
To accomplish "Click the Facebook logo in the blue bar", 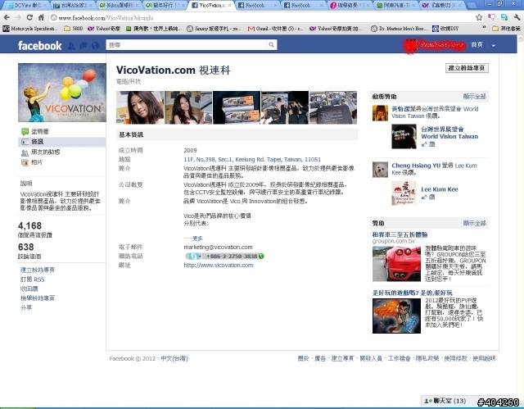I will (39, 45).
